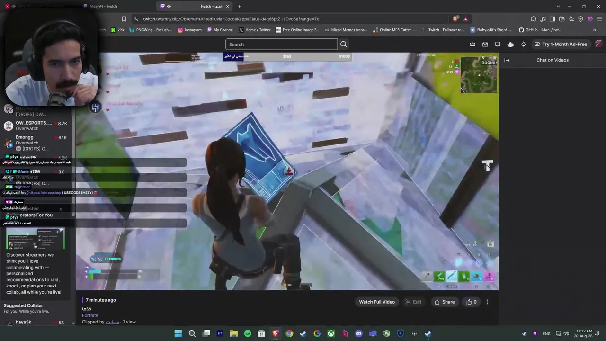Open Floby.edit's Shop bookmark
Image resolution: width=606 pixels, height=341 pixels.
point(491,30)
